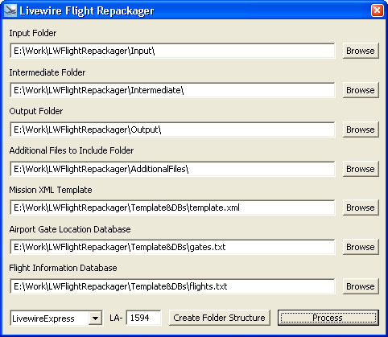The width and height of the screenshot is (388, 337).
Task: Close the Livewire Flight Repackager window
Action: point(377,10)
